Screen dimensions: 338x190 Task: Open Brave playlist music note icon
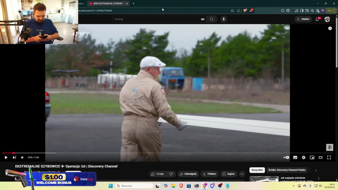click(x=297, y=11)
